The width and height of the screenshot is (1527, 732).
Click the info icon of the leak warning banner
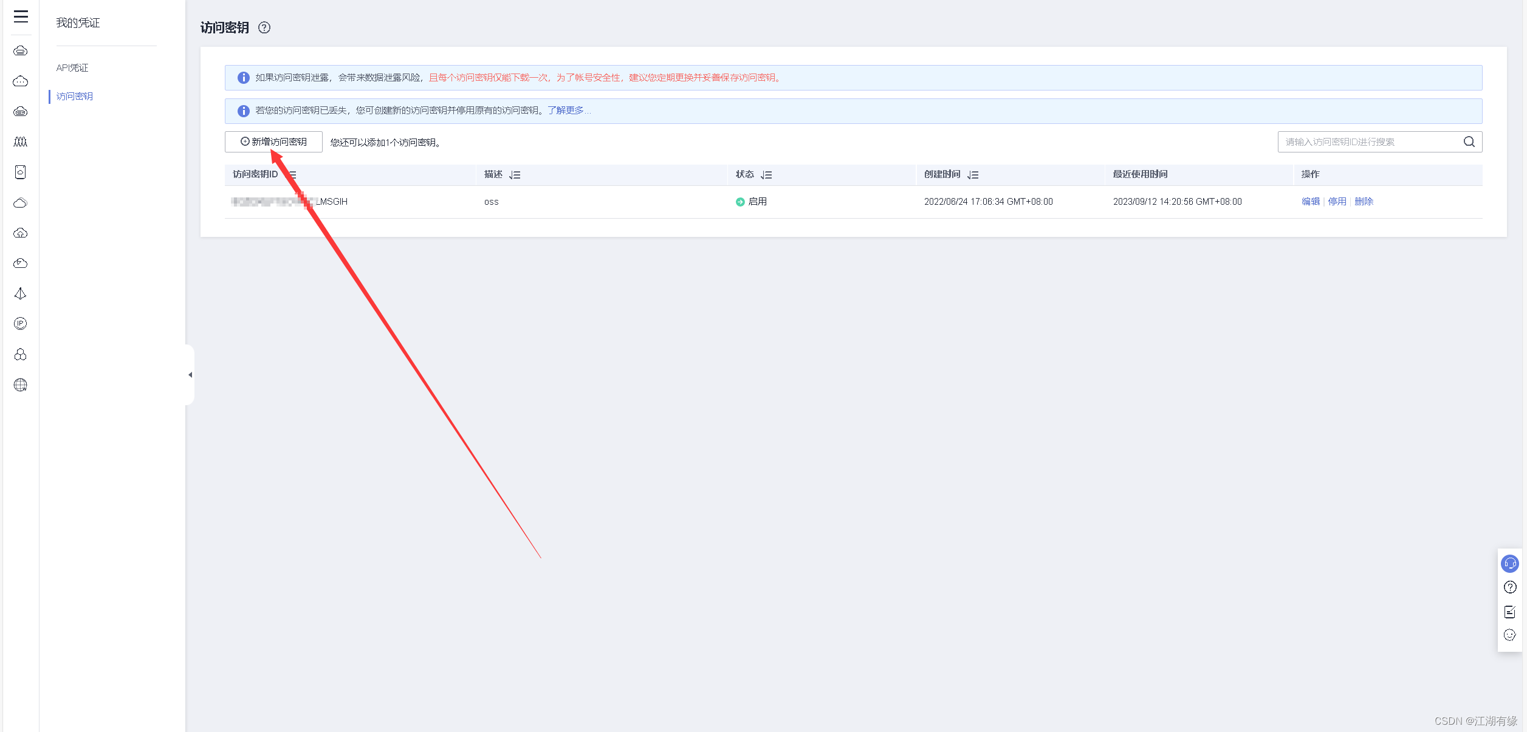coord(243,78)
